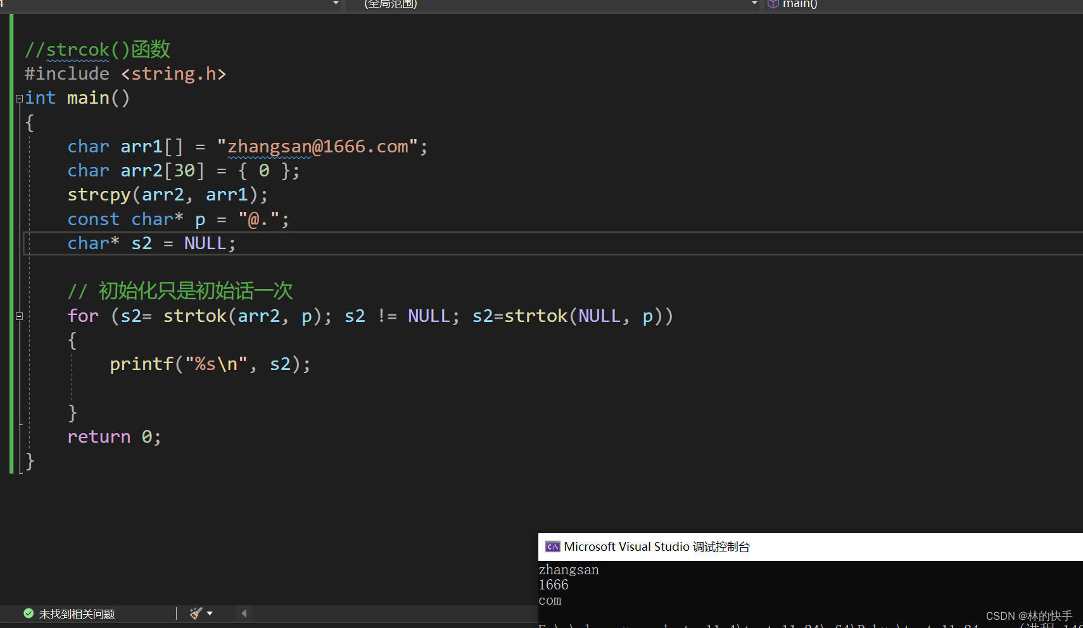The height and width of the screenshot is (628, 1083).
Task: Click the #include <string.h> line
Action: point(125,74)
